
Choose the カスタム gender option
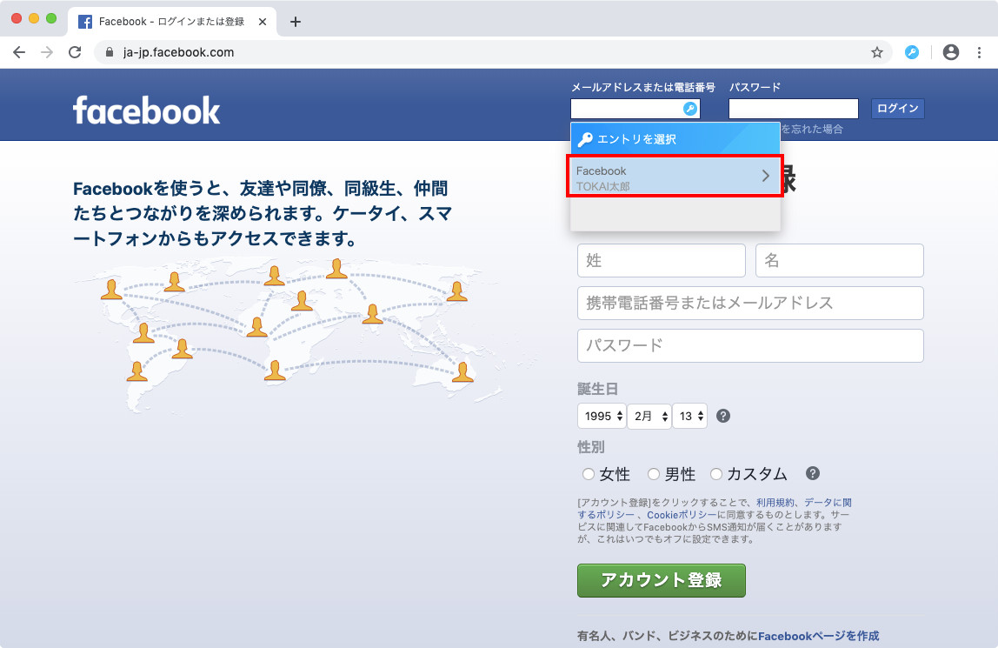pyautogui.click(x=716, y=474)
